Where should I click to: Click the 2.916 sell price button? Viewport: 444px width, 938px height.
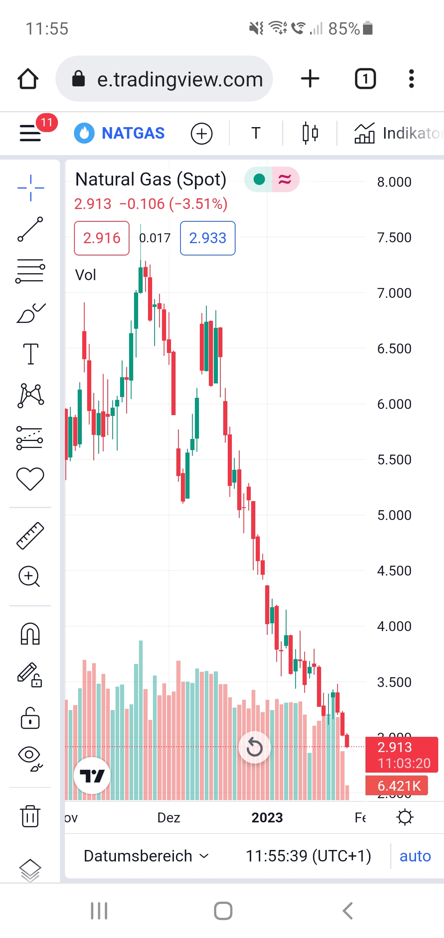(102, 238)
